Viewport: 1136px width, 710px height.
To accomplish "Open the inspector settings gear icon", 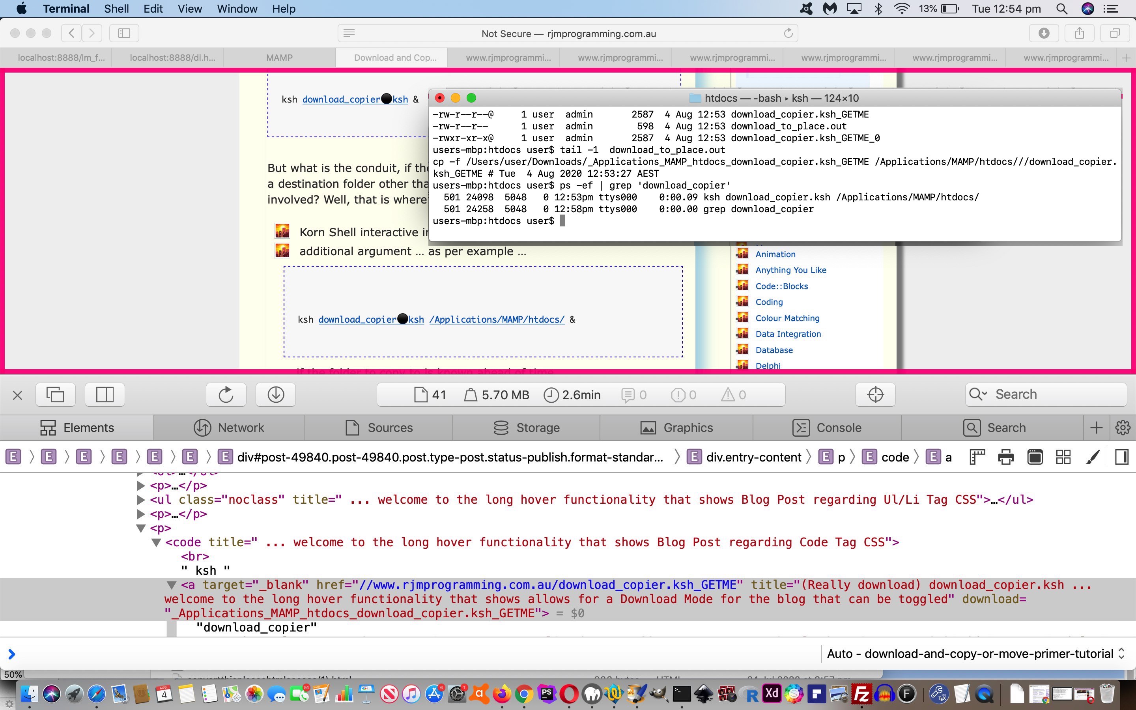I will [x=1122, y=428].
